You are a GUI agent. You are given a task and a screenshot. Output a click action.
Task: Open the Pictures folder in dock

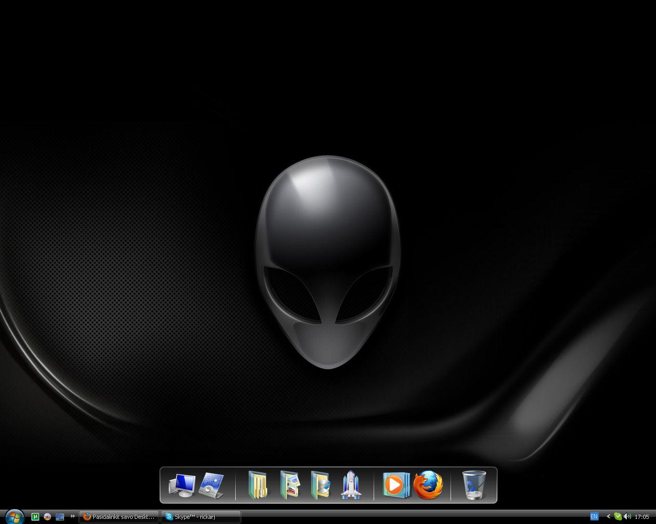pos(289,485)
